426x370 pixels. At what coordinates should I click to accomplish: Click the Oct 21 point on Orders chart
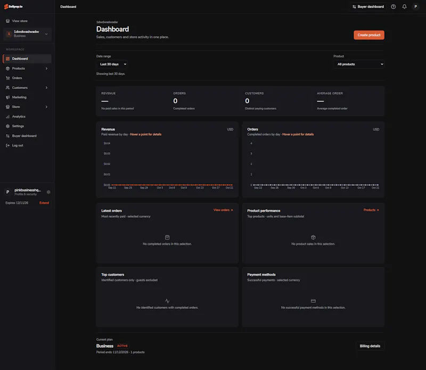click(378, 185)
